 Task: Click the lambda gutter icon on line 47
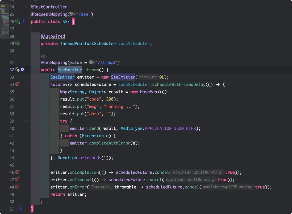pos(17,179)
